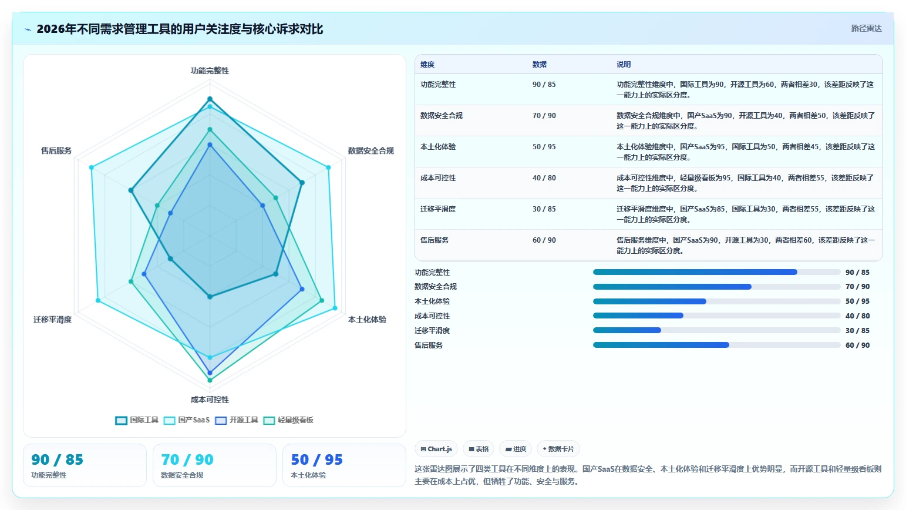Toggle the 国产SaaS legend item
This screenshot has width=906, height=510.
tap(187, 420)
